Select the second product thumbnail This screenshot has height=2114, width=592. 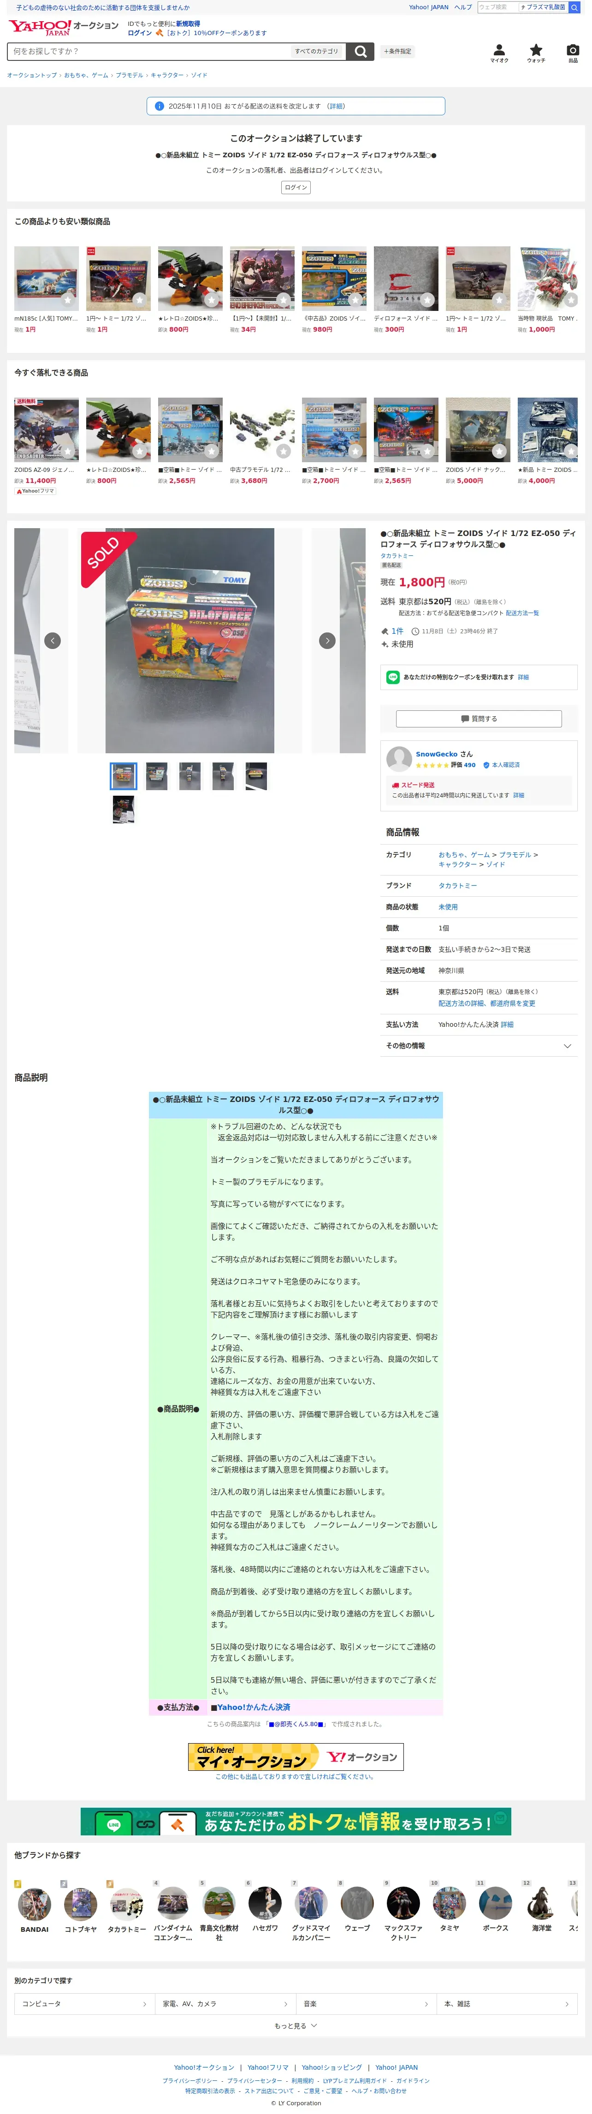pos(157,776)
